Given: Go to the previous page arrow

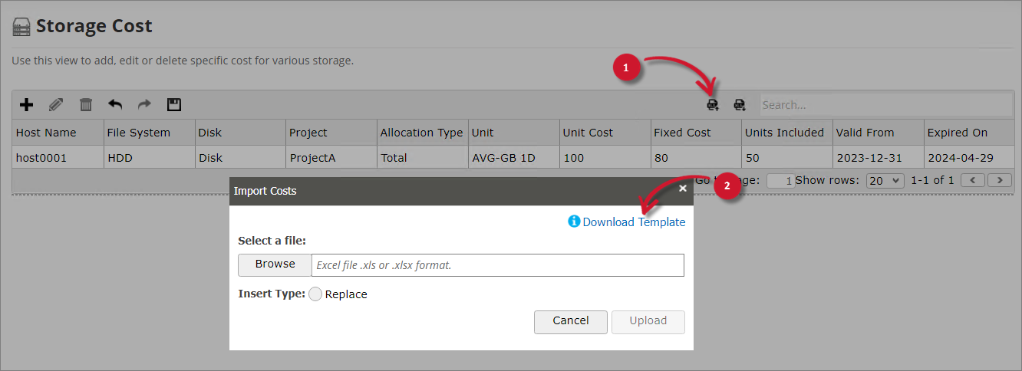Looking at the screenshot, I should (x=974, y=181).
